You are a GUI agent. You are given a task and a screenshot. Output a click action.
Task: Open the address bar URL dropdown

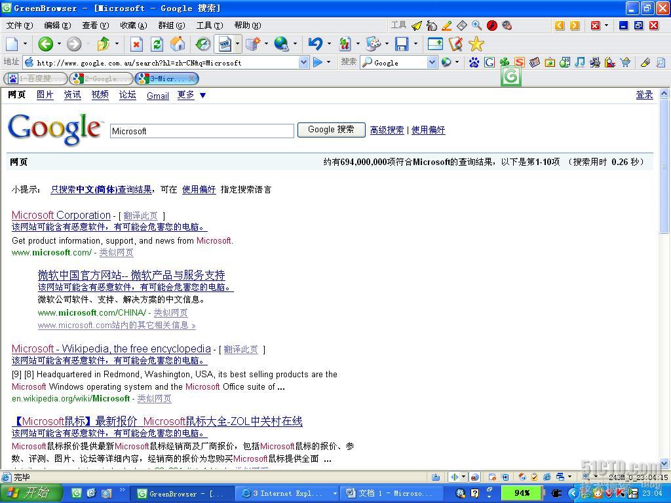click(303, 62)
